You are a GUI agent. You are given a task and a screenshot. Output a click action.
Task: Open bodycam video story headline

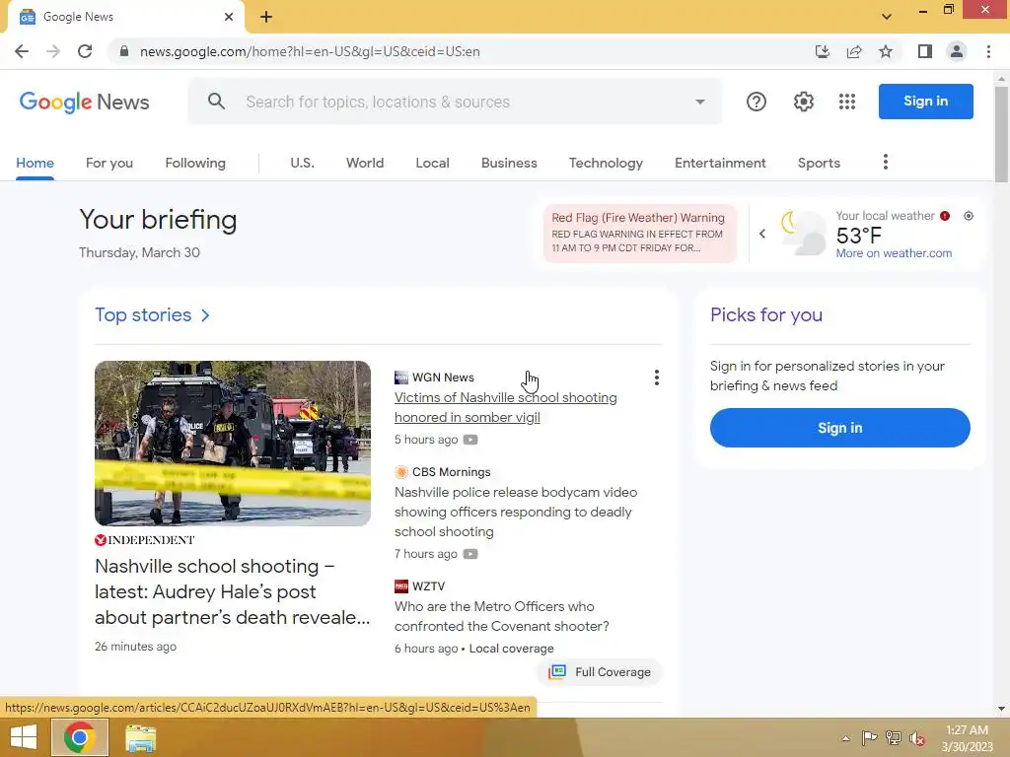pos(516,512)
